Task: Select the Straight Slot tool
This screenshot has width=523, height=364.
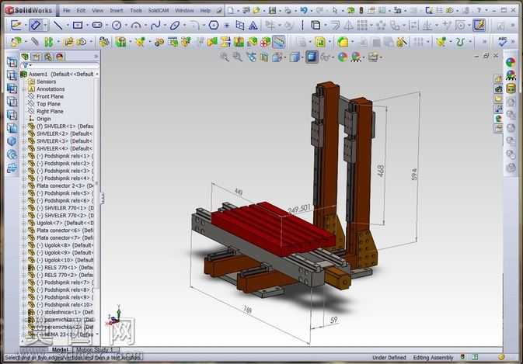Action: click(96, 26)
